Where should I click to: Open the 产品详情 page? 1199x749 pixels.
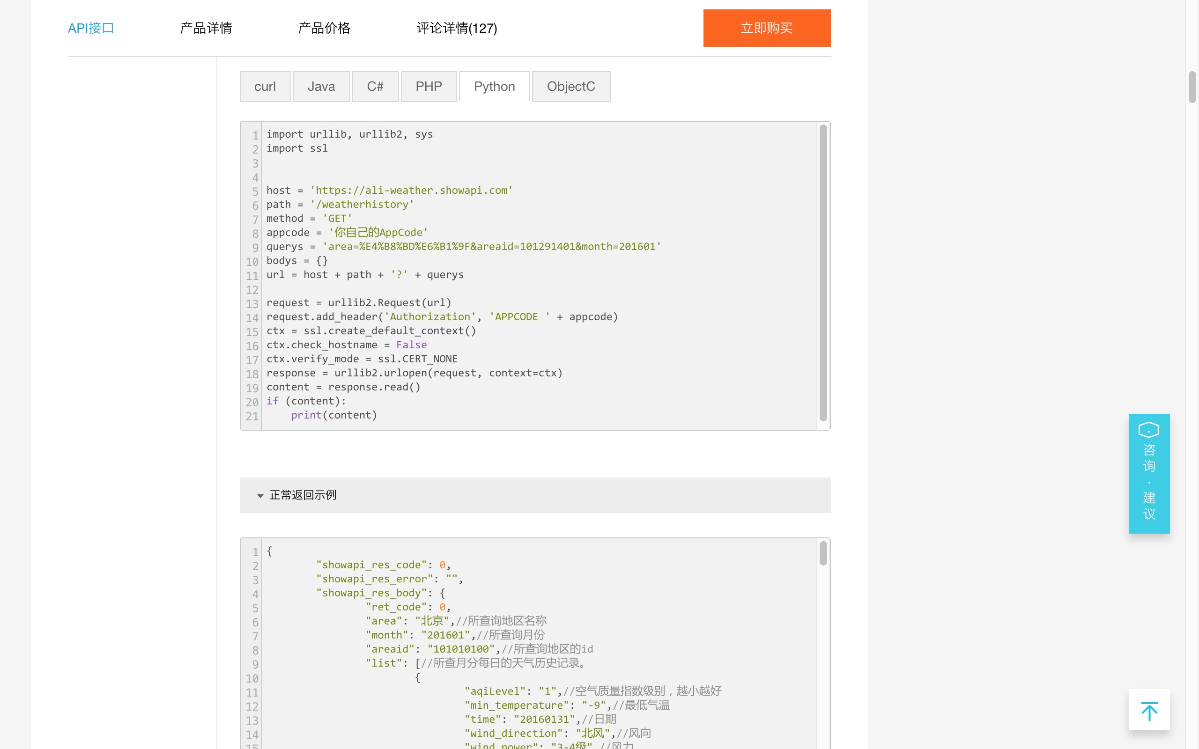click(206, 28)
